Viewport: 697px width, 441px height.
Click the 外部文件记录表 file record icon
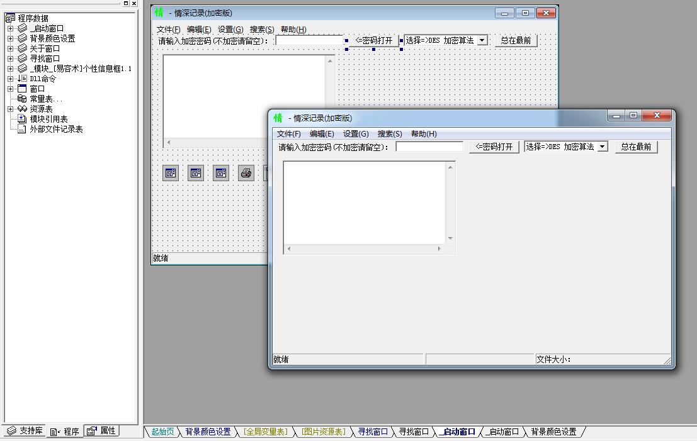pyautogui.click(x=22, y=129)
